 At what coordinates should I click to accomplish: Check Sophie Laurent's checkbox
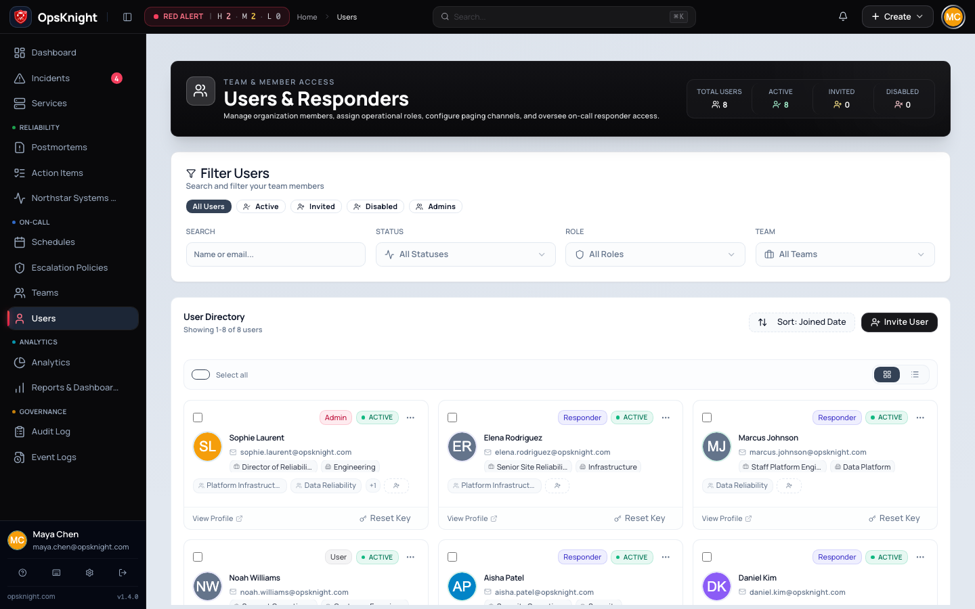point(198,418)
